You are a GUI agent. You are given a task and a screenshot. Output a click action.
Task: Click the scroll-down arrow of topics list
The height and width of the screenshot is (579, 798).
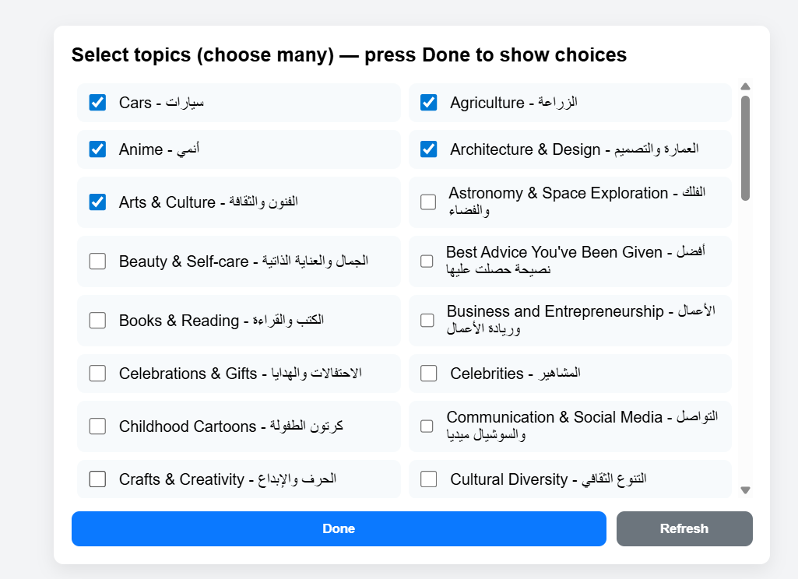coord(745,490)
